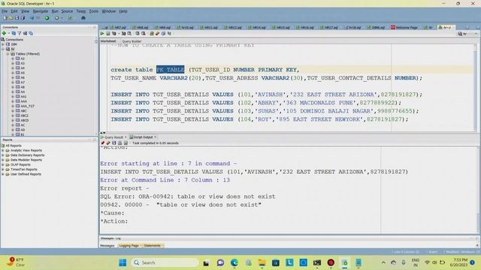Open the Navigate menu
Viewport: 481px width, 270px height.
(x=40, y=11)
